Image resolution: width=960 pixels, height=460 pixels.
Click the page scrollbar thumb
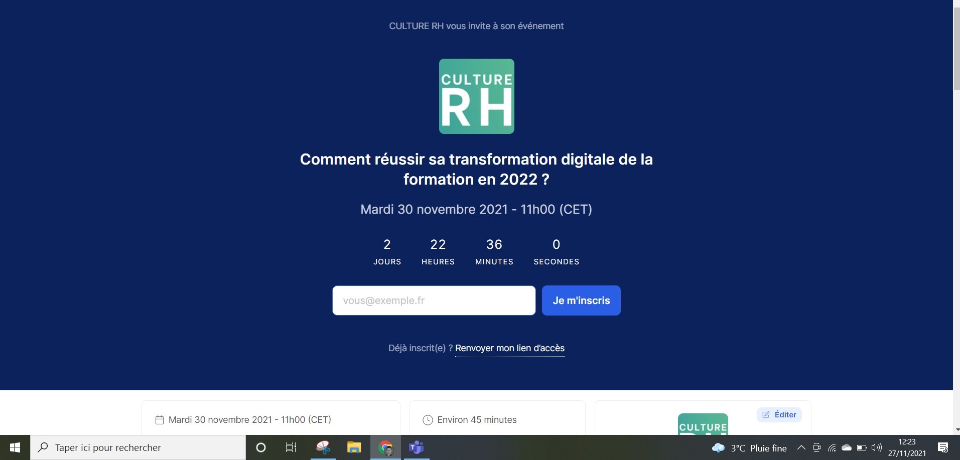click(956, 48)
